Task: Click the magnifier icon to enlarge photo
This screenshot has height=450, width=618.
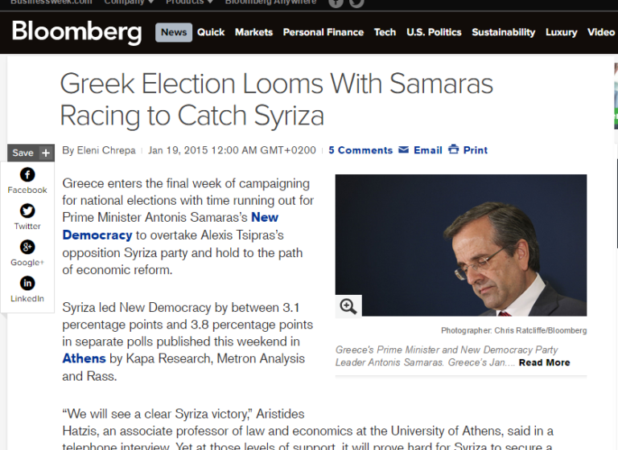Action: 348,306
